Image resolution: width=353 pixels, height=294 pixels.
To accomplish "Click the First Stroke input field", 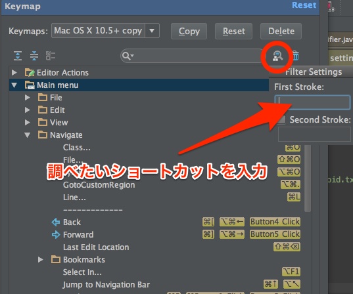I will point(312,102).
